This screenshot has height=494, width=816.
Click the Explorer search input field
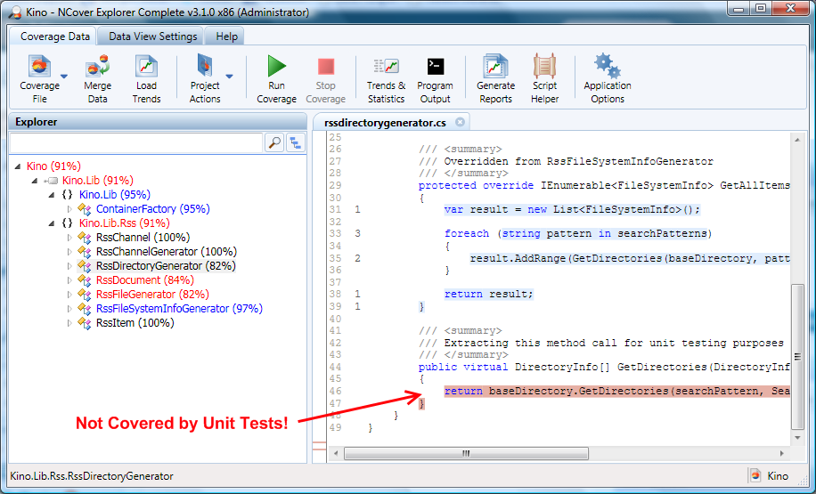pyautogui.click(x=136, y=142)
